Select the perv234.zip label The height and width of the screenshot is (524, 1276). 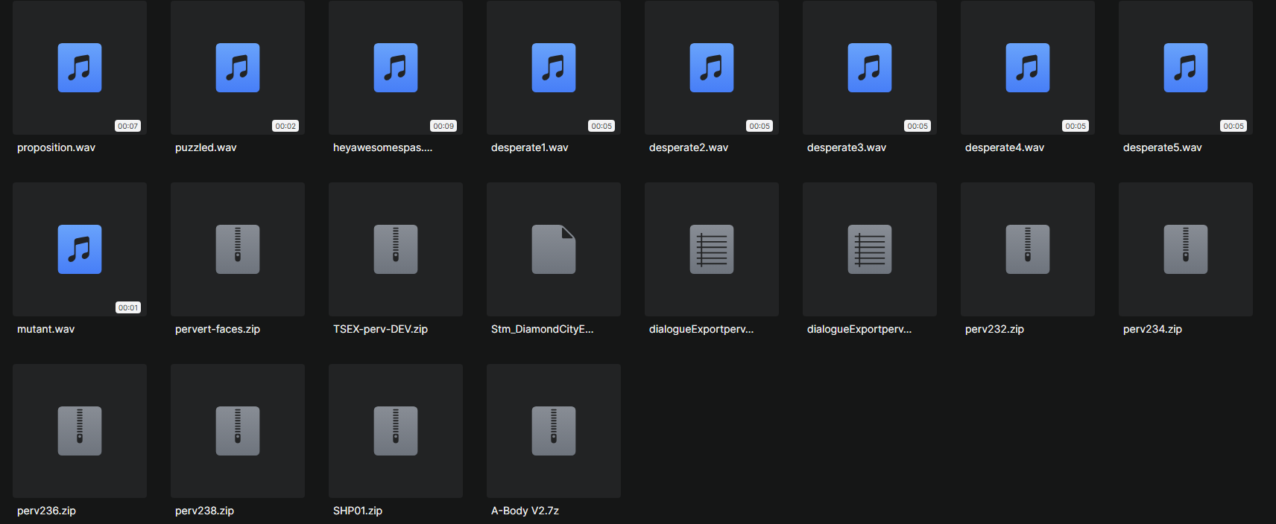pos(1153,329)
